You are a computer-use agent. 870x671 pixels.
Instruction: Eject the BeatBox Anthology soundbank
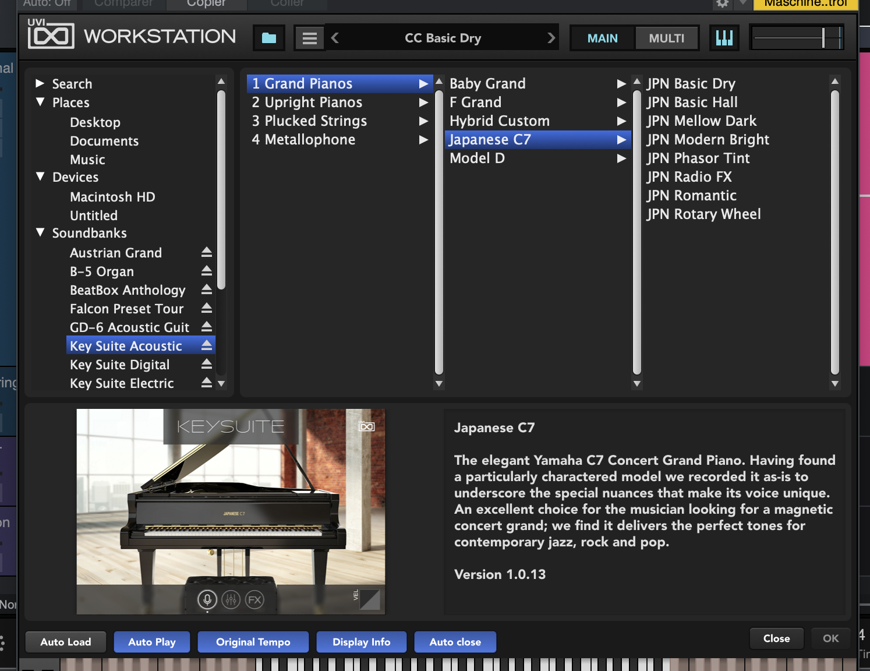[207, 289]
